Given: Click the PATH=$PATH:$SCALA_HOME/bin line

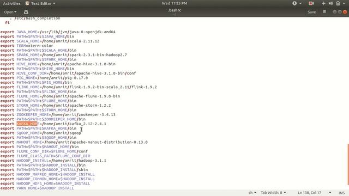Looking at the screenshot, I should [x=38, y=50].
